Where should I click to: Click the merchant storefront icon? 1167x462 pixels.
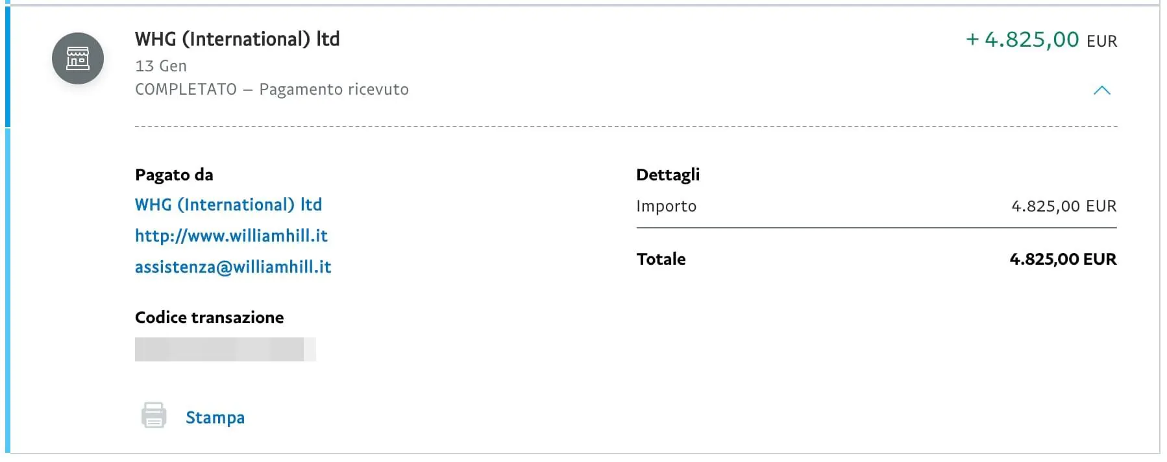[x=78, y=58]
